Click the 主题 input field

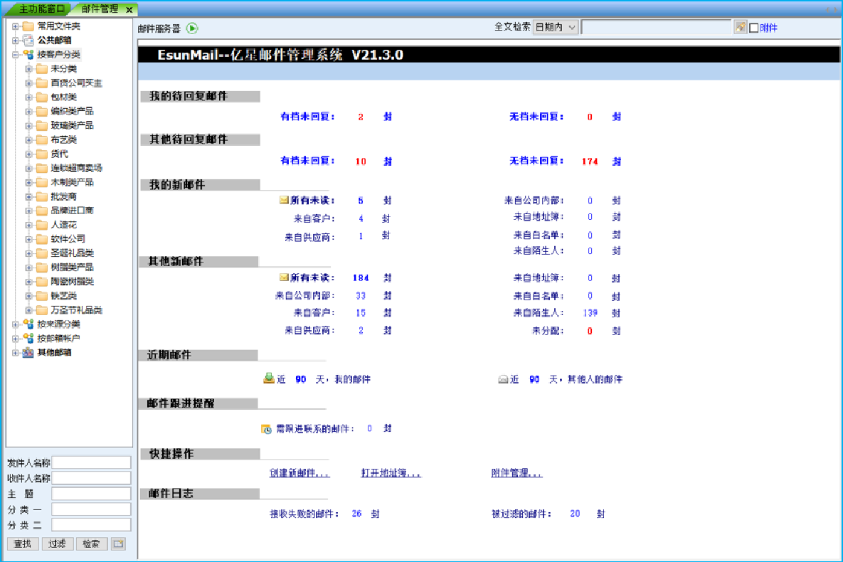coord(91,494)
